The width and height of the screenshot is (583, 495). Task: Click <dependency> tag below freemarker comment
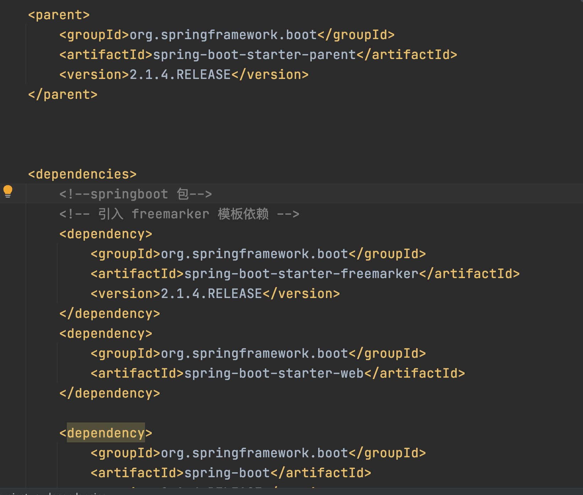pos(106,234)
